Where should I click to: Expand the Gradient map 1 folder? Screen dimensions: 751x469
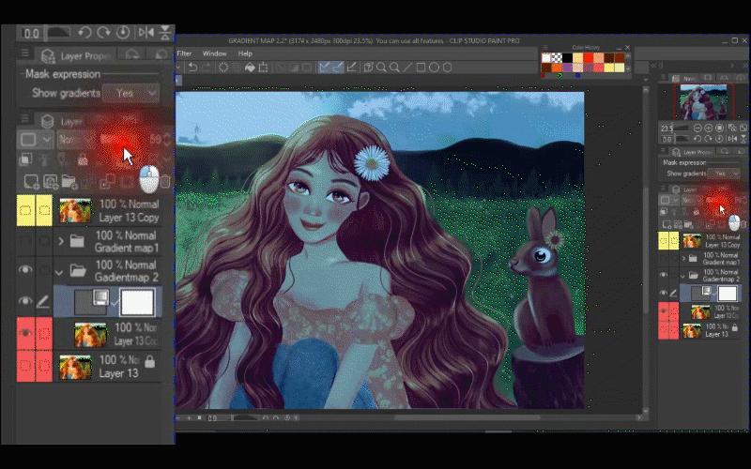[61, 242]
